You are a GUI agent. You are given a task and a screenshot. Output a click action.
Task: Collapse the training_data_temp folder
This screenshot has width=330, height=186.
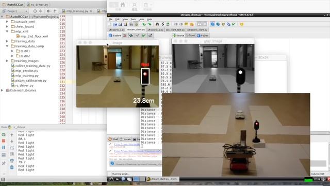click(x=7, y=46)
